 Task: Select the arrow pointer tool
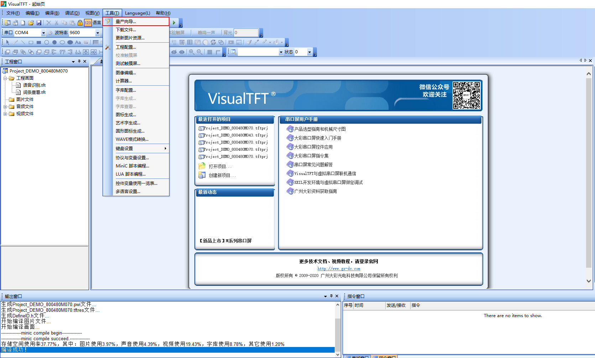click(7, 42)
